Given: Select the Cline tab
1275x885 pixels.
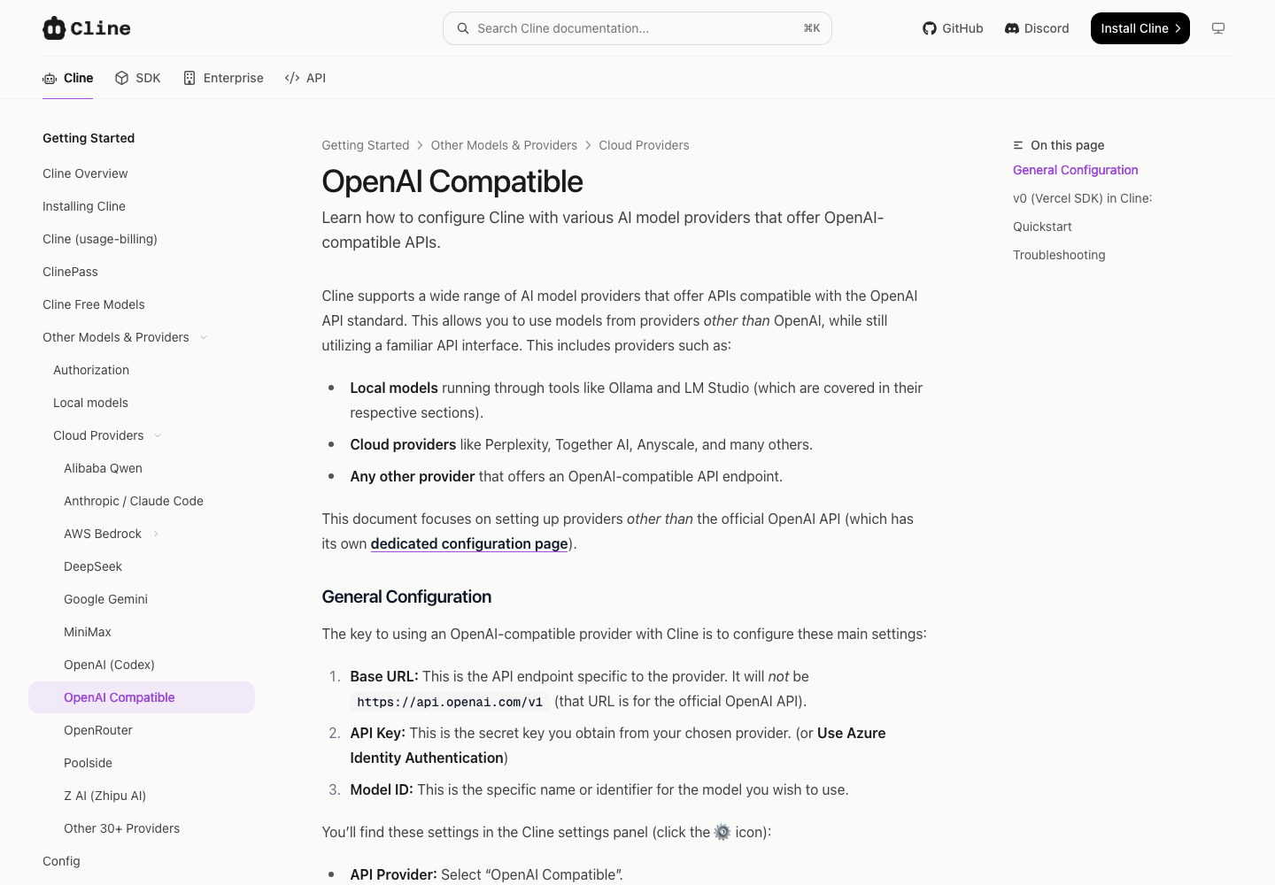Looking at the screenshot, I should coord(68,78).
